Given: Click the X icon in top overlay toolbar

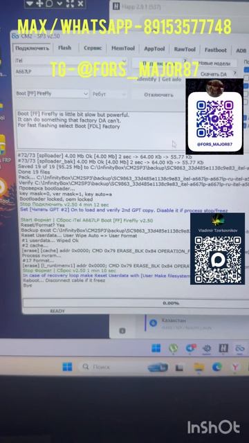Looking at the screenshot, I should click(x=80, y=3).
